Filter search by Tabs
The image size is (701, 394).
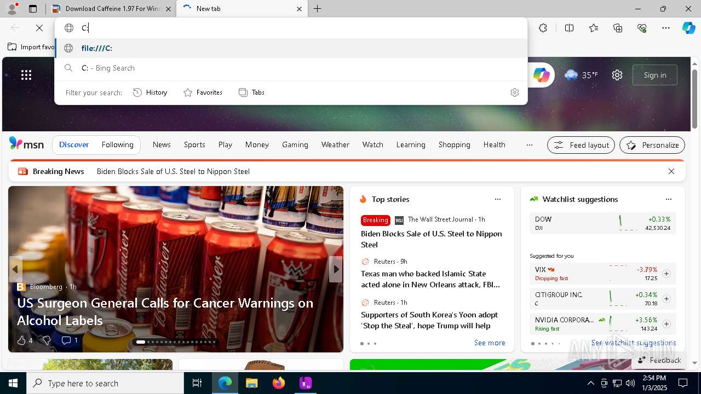click(251, 92)
